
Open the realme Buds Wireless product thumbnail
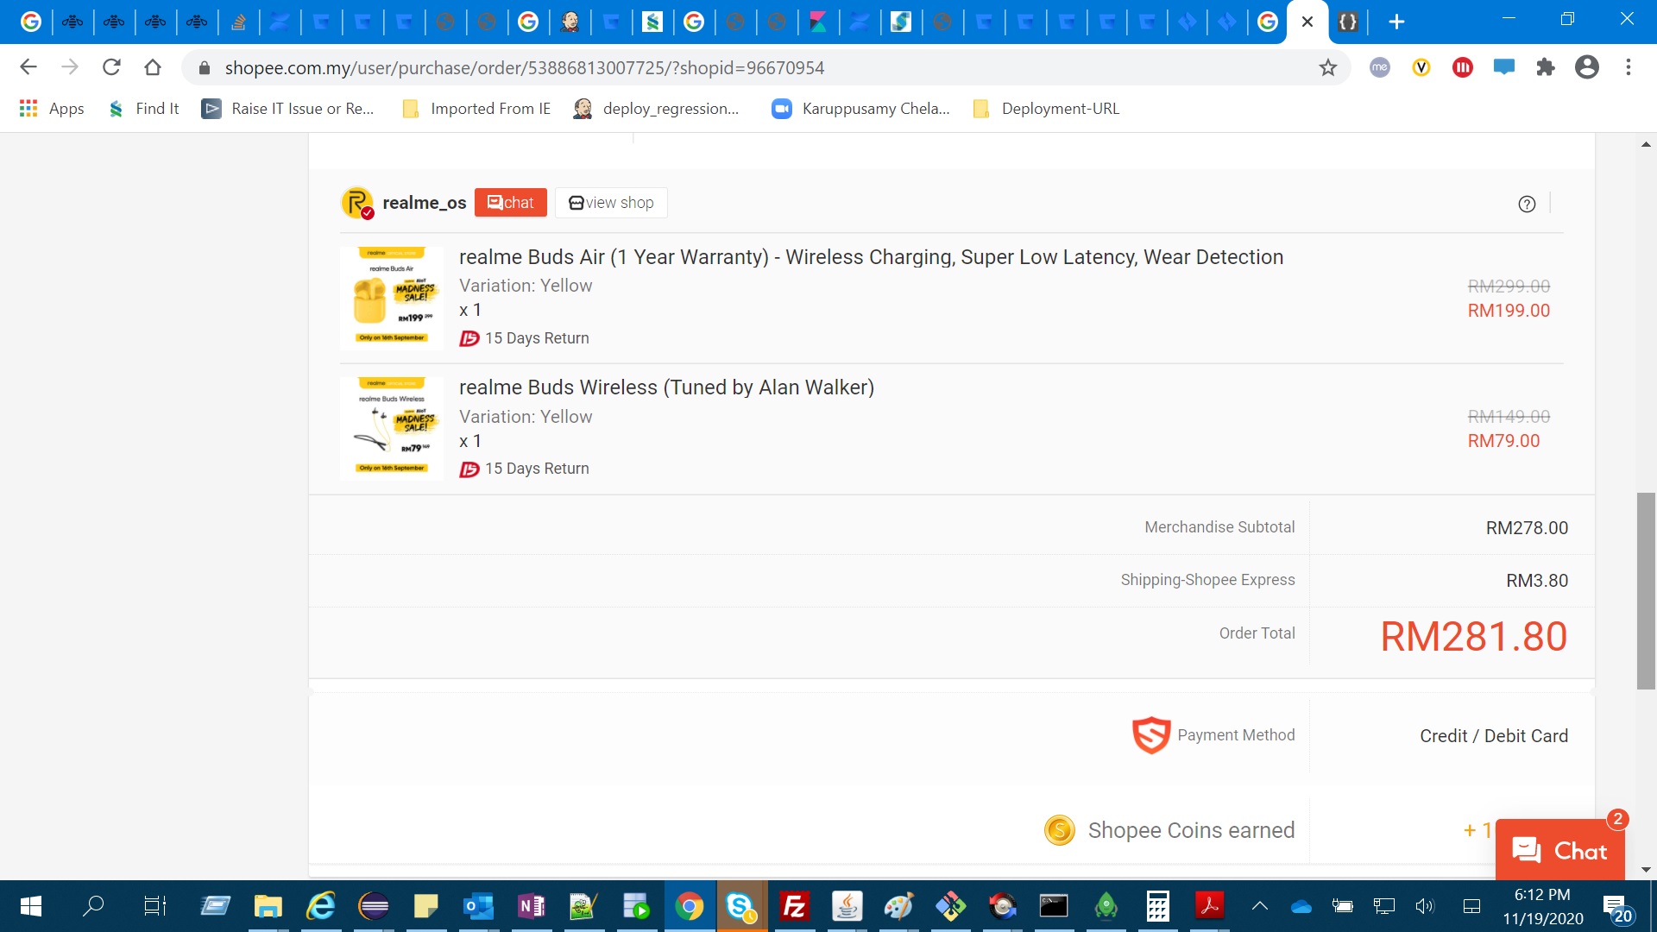coord(392,429)
